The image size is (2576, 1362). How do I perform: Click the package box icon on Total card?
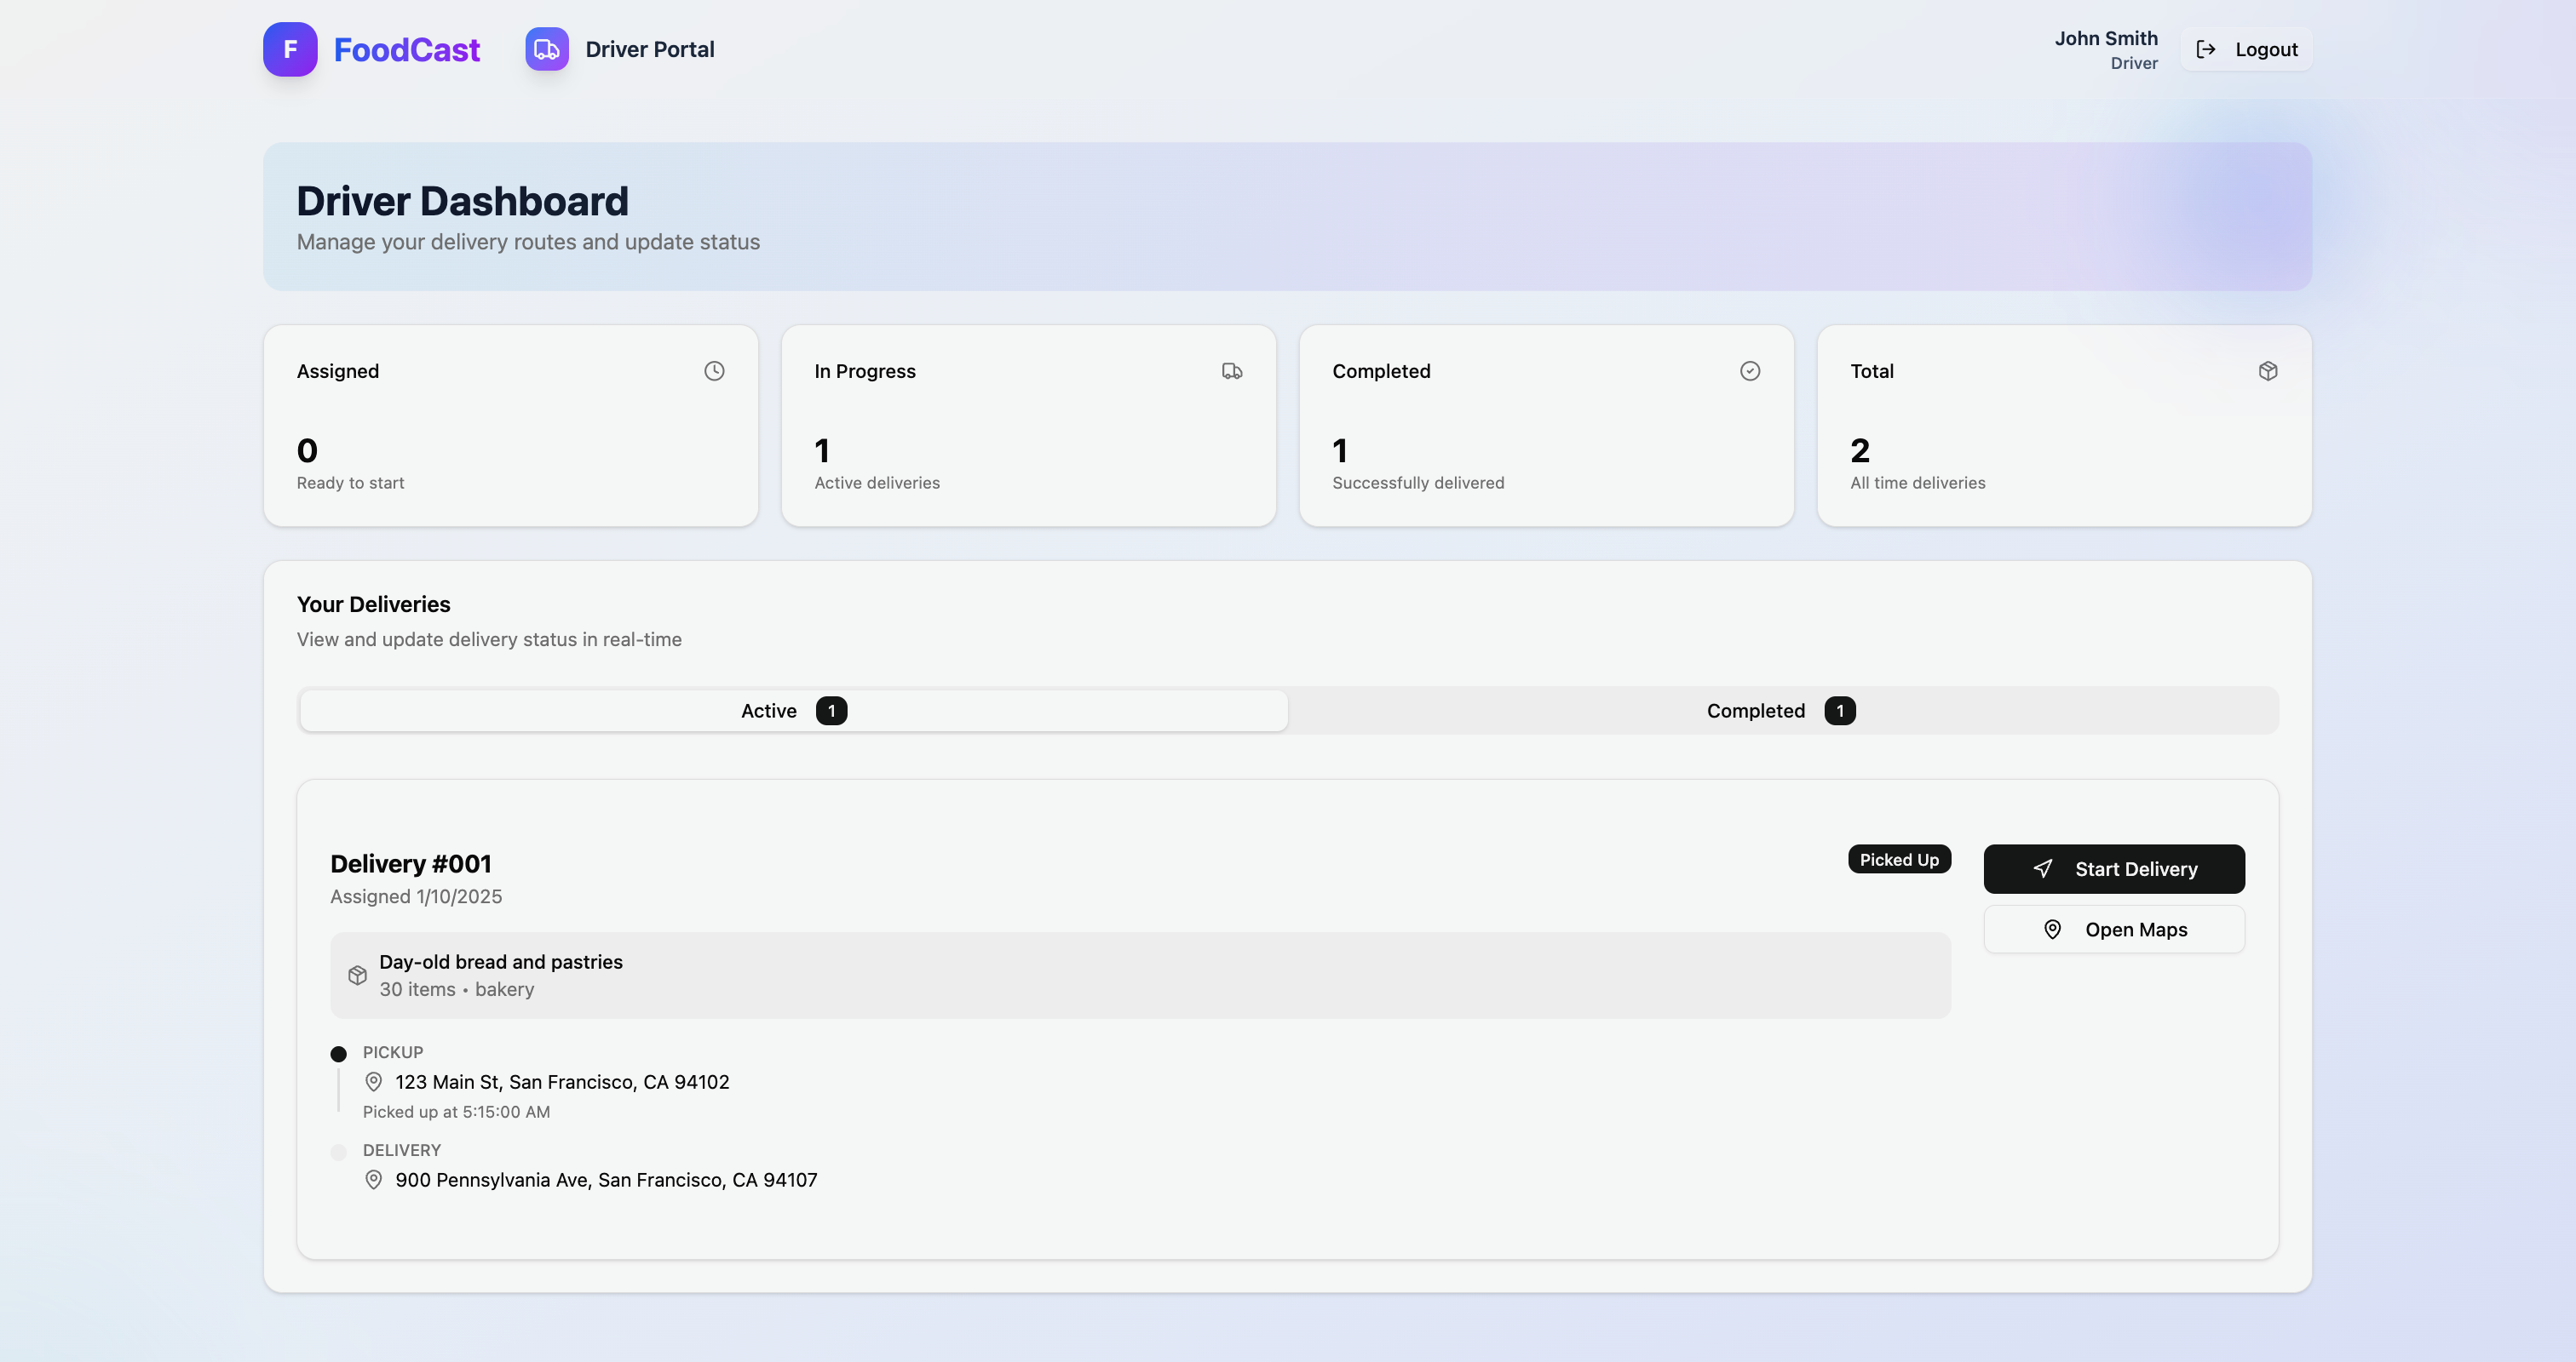(2268, 371)
